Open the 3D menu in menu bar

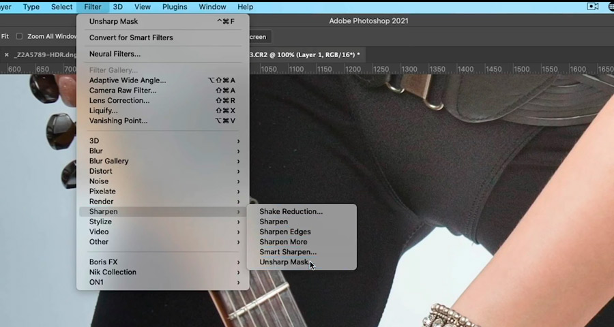coord(117,7)
